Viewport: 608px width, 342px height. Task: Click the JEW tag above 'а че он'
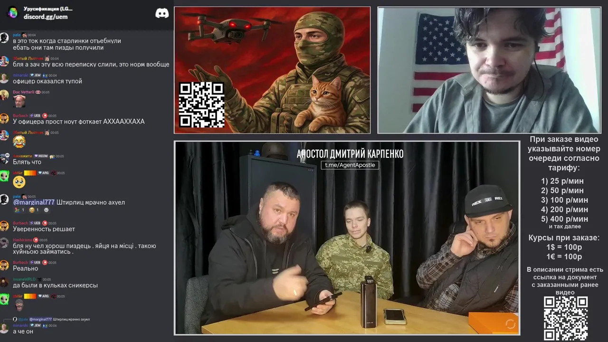36,325
